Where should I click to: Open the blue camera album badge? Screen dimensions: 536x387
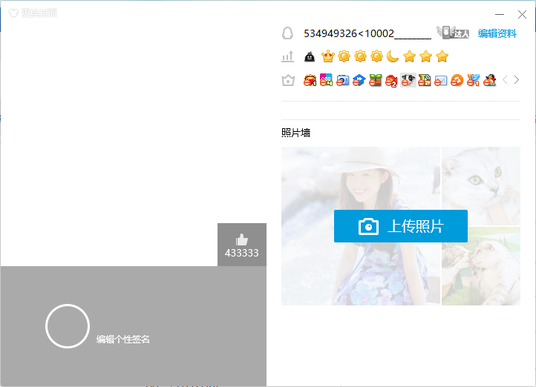(x=342, y=80)
